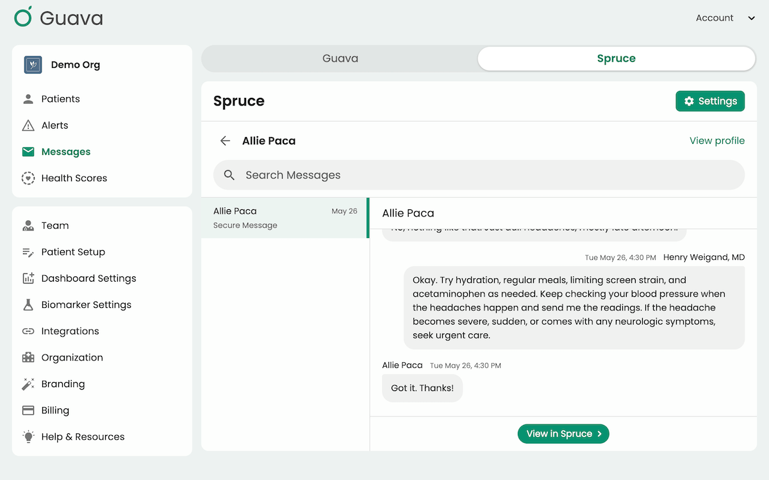Click the Billing credit card icon
Image resolution: width=769 pixels, height=480 pixels.
28,410
